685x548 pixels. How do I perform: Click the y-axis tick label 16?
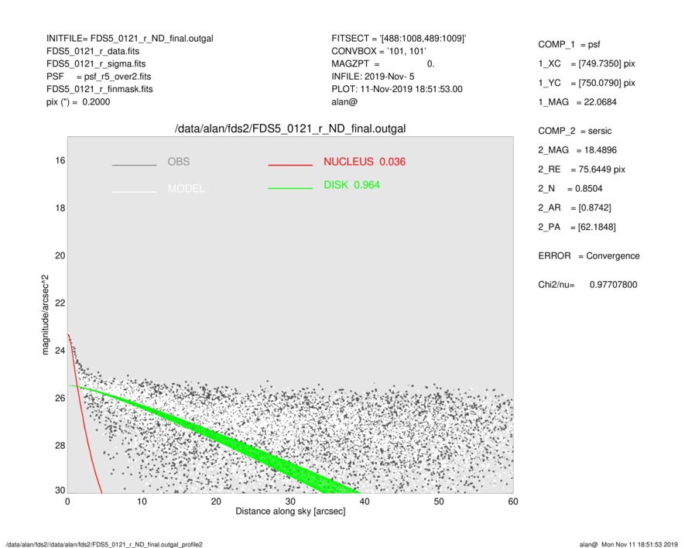tap(60, 161)
